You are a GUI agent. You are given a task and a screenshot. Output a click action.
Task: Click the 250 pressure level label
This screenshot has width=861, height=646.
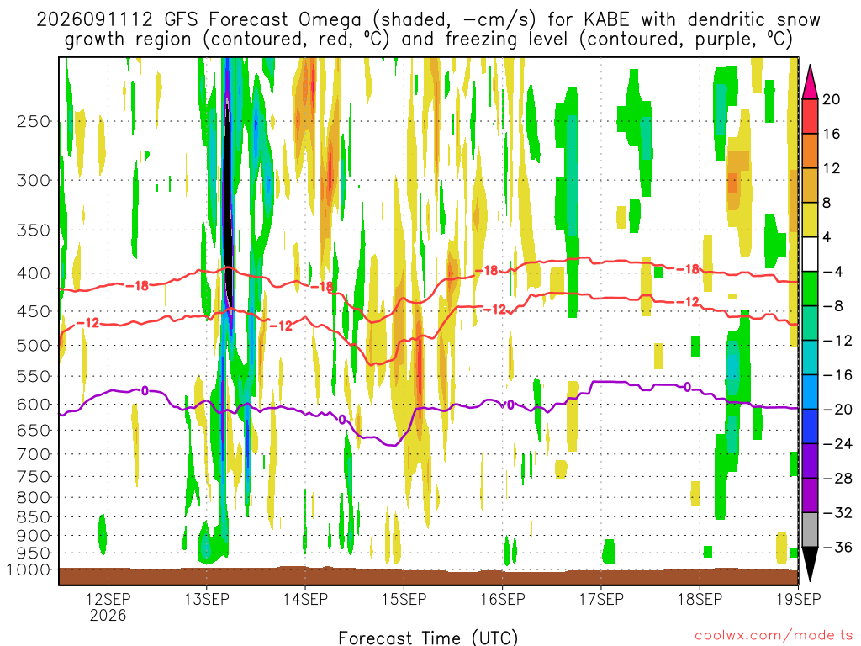click(x=33, y=121)
